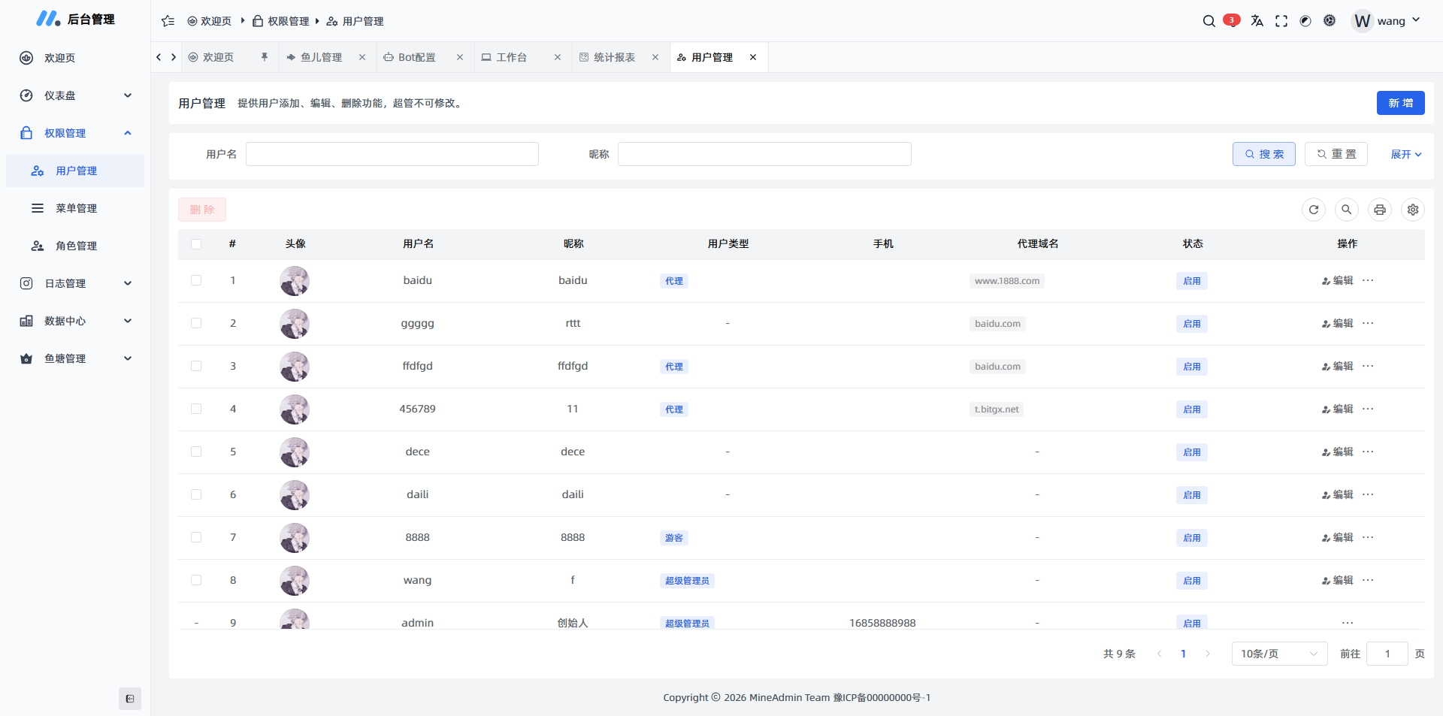Focus the 用户名 search input field

click(x=392, y=154)
